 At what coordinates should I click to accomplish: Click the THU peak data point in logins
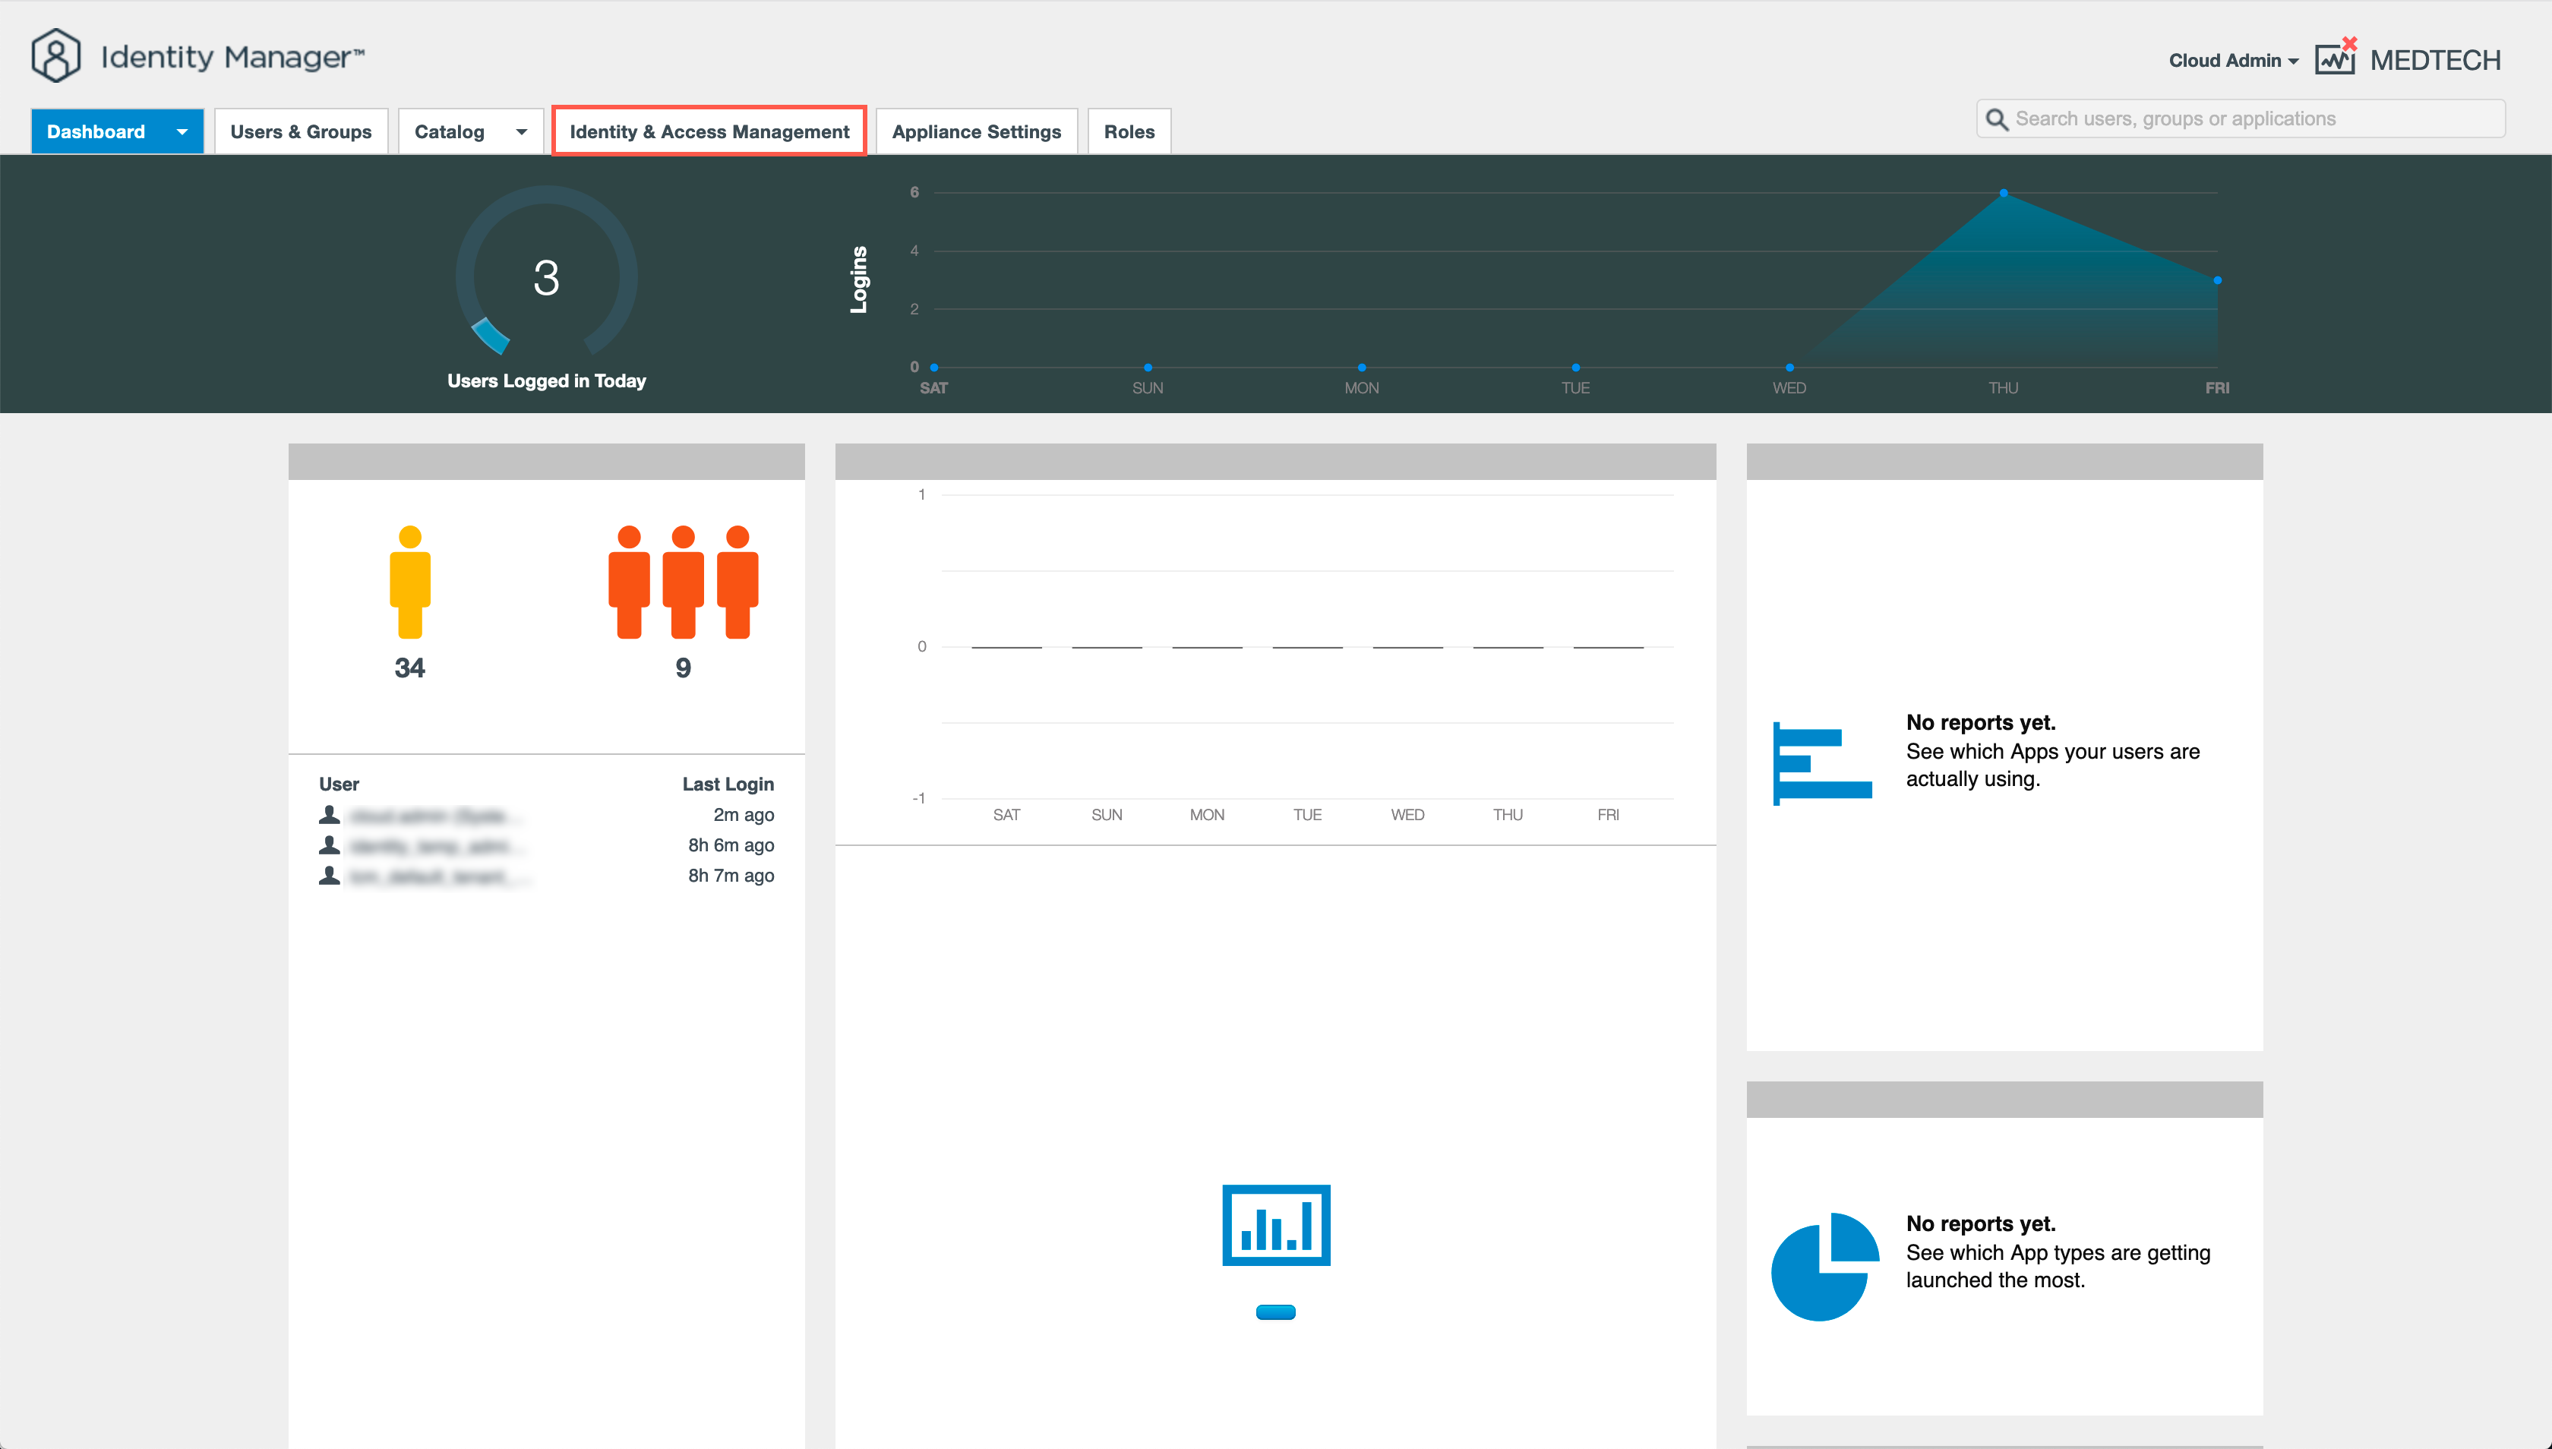tap(2003, 193)
